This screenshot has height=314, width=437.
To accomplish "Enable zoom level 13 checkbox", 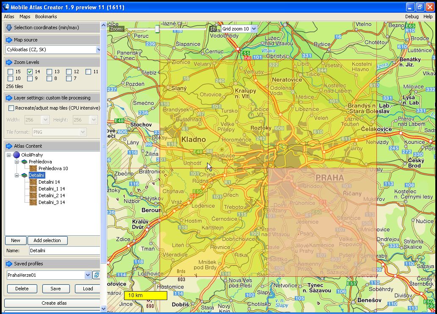I will point(49,72).
